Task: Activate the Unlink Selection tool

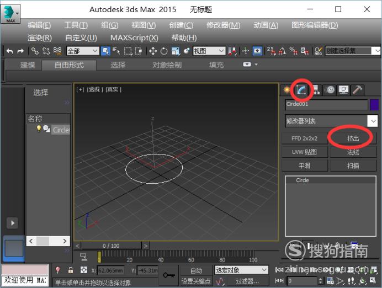Action: pyautogui.click(x=46, y=51)
